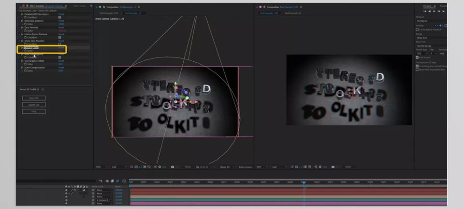
Task: Open the Graph Editor icon in timeline
Action: [124, 181]
